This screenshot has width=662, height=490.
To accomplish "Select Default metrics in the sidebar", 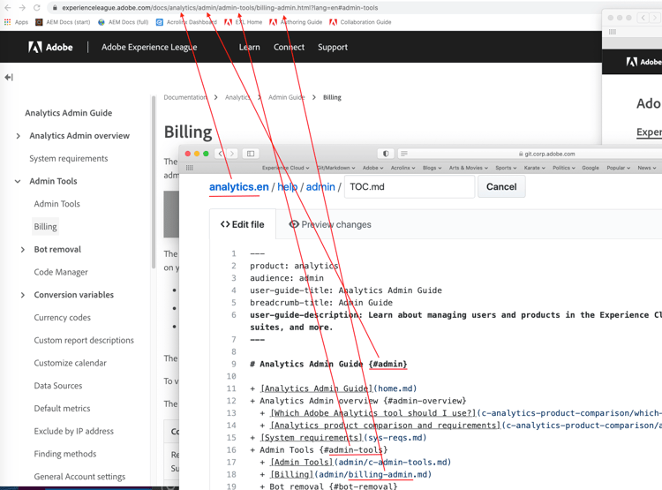I will click(62, 409).
